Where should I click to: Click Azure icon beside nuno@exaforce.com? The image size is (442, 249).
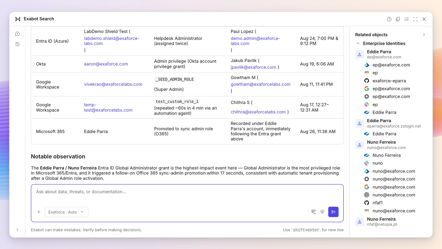[x=367, y=171]
